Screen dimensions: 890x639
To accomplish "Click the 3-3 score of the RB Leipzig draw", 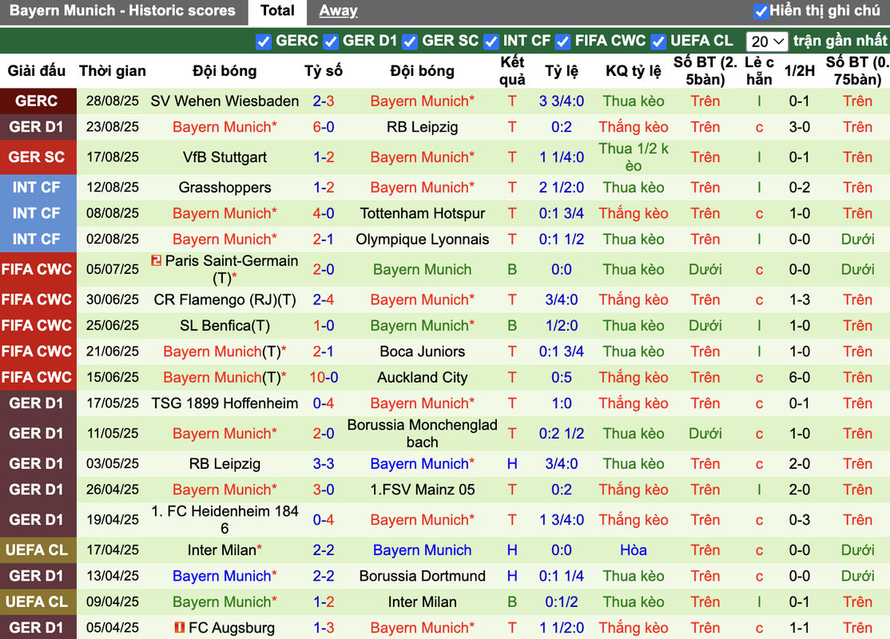I will (324, 463).
